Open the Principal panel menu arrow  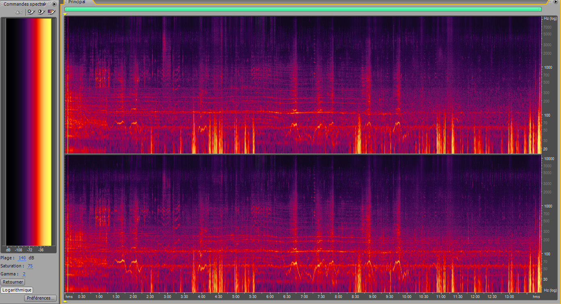tap(557, 2)
